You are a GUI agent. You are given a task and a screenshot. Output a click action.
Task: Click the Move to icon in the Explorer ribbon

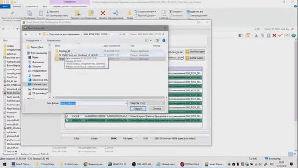(77, 13)
